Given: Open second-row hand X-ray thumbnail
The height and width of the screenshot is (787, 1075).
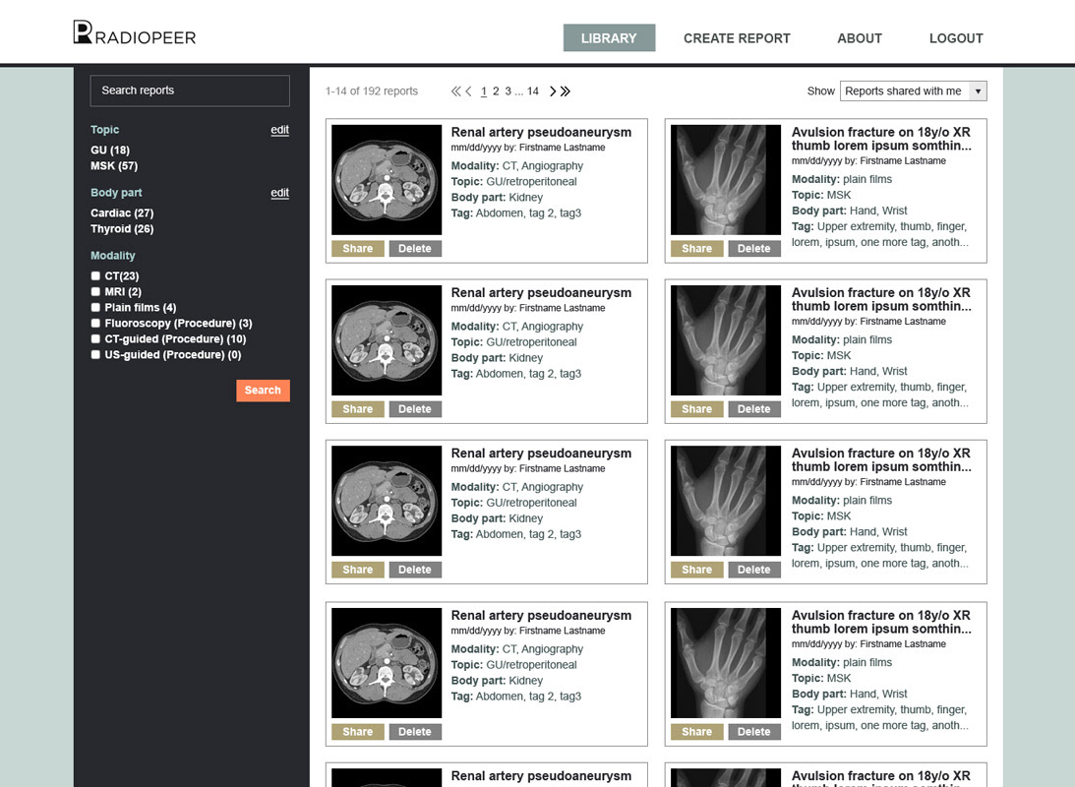Looking at the screenshot, I should [725, 340].
